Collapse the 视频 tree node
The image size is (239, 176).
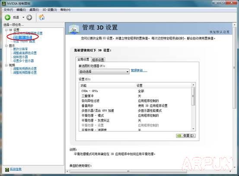tap(6, 65)
